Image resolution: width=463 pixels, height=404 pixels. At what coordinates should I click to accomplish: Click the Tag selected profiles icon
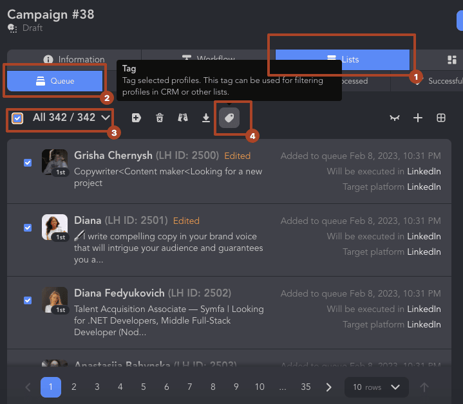(x=229, y=118)
